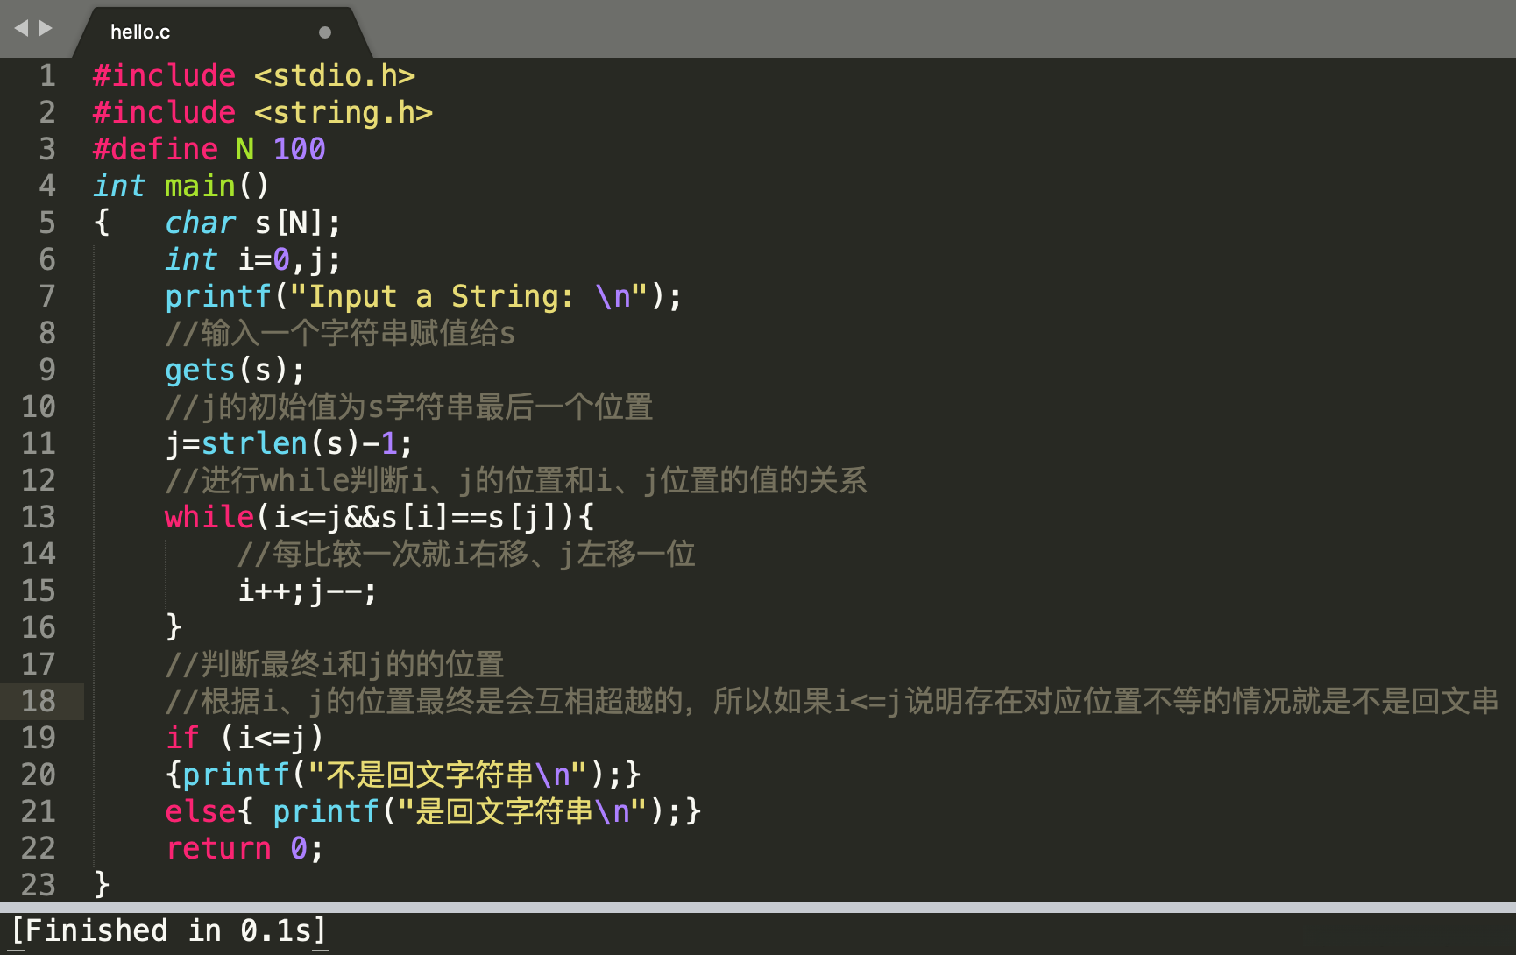This screenshot has width=1516, height=955.
Task: Click the [Finished in 0.1s] build output
Action: pos(168,930)
